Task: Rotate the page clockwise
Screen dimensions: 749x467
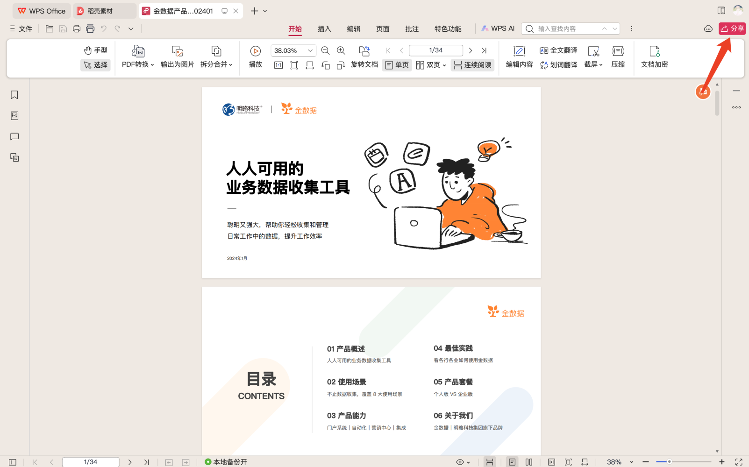Action: click(341, 65)
